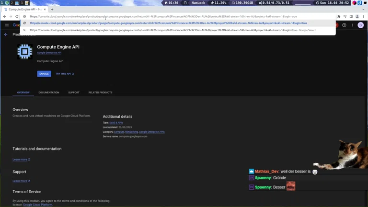
Task: Click the JetBrains Toolbox tray icon
Action: (355, 3)
